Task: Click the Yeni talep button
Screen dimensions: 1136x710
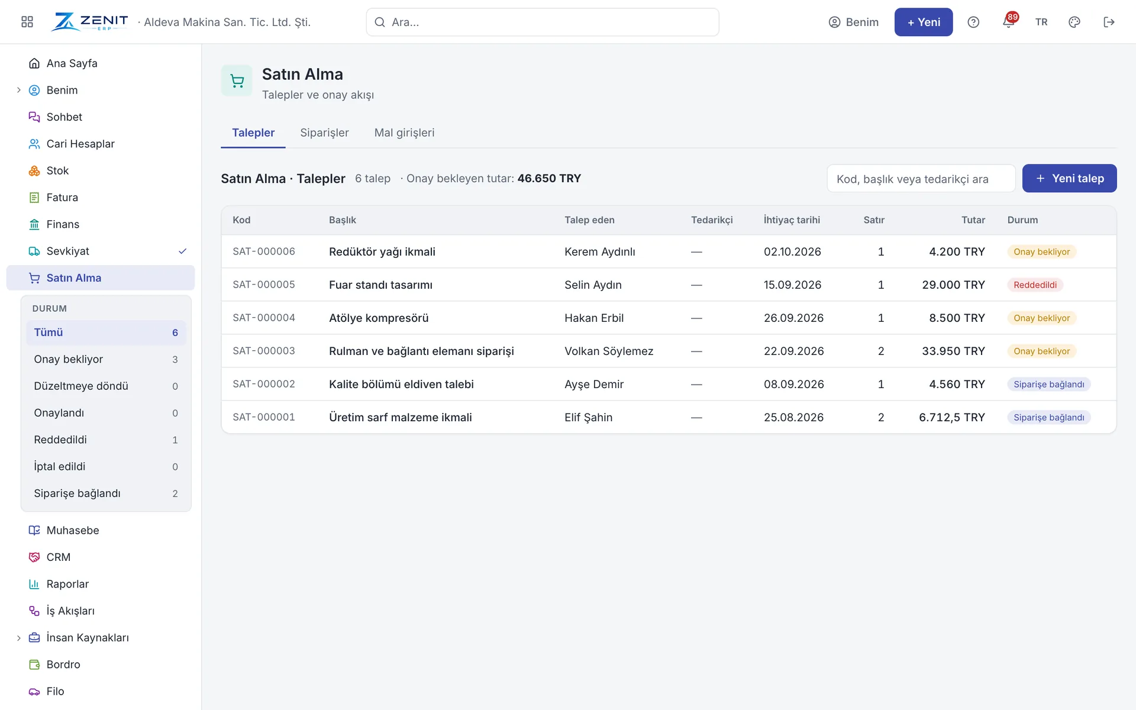Action: tap(1069, 178)
